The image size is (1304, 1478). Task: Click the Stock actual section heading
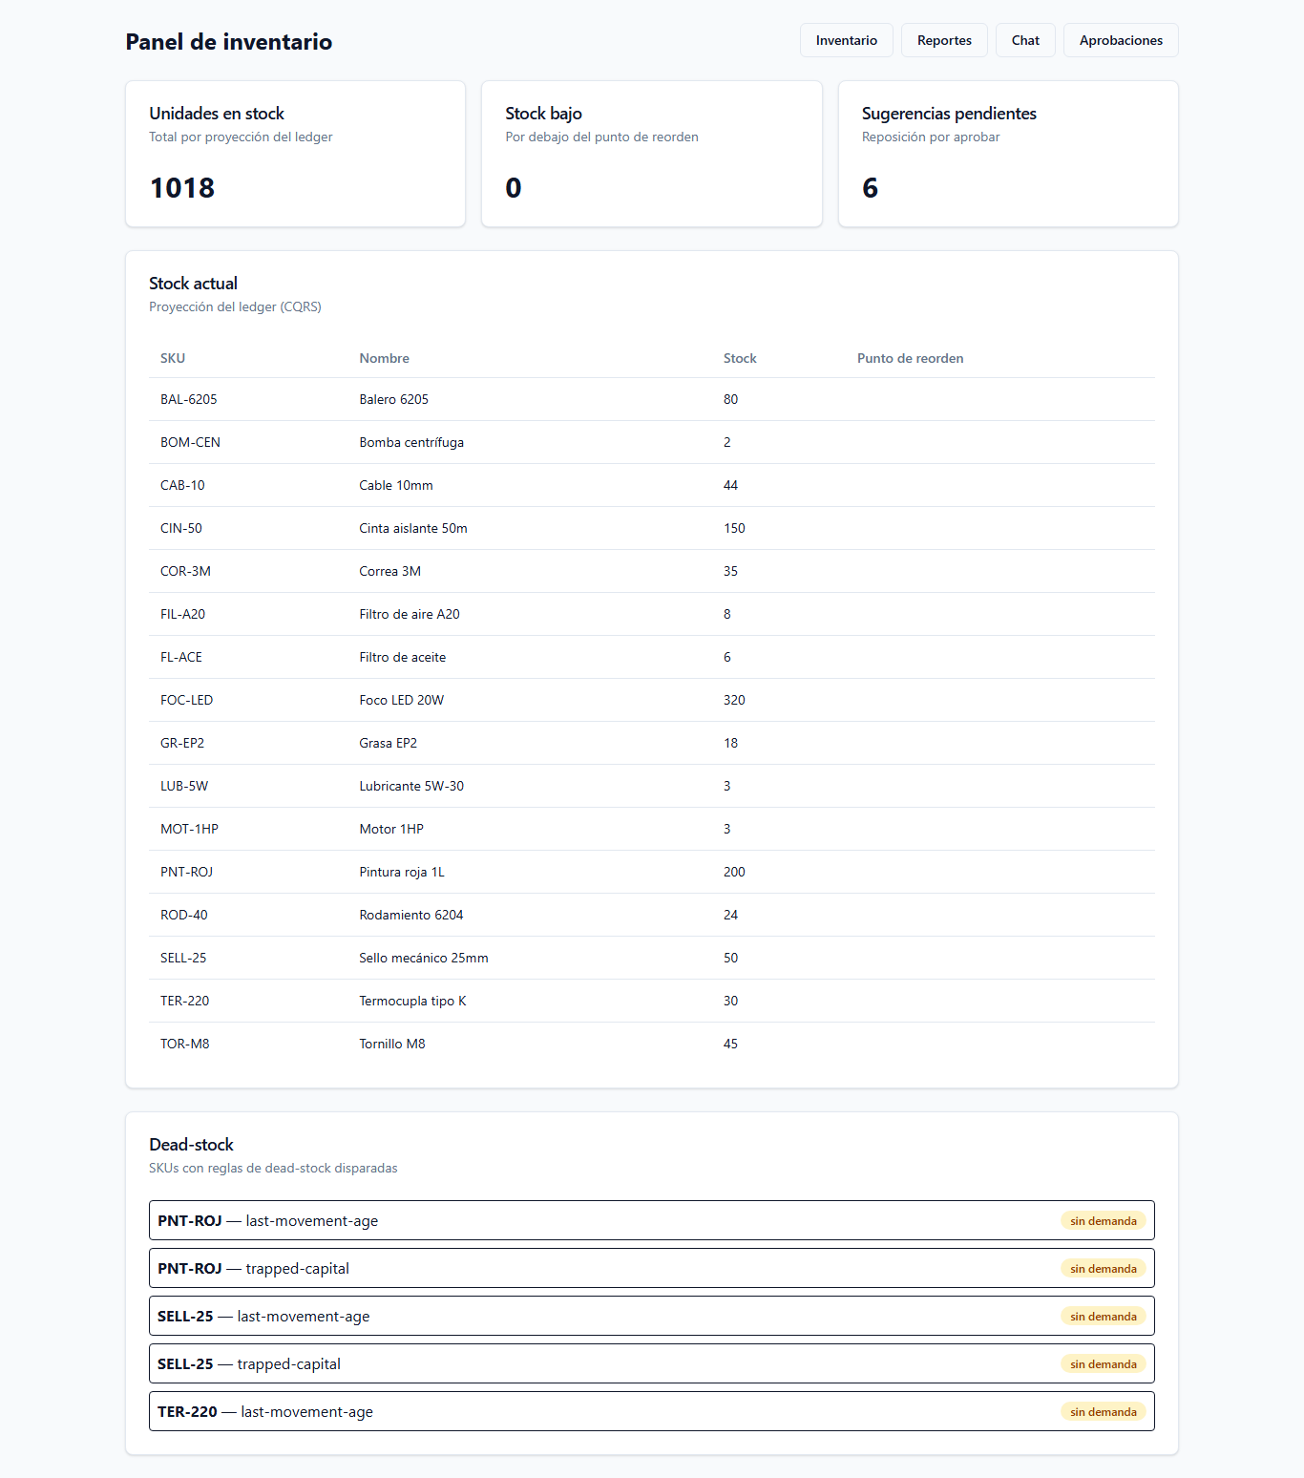[x=193, y=284]
